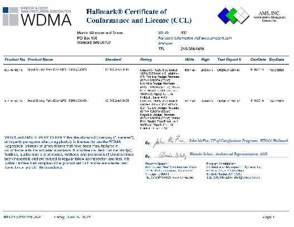Image resolution: width=294 pixels, height=227 pixels.
Task: Click the 'Product No.' column header
Action: click(14, 60)
